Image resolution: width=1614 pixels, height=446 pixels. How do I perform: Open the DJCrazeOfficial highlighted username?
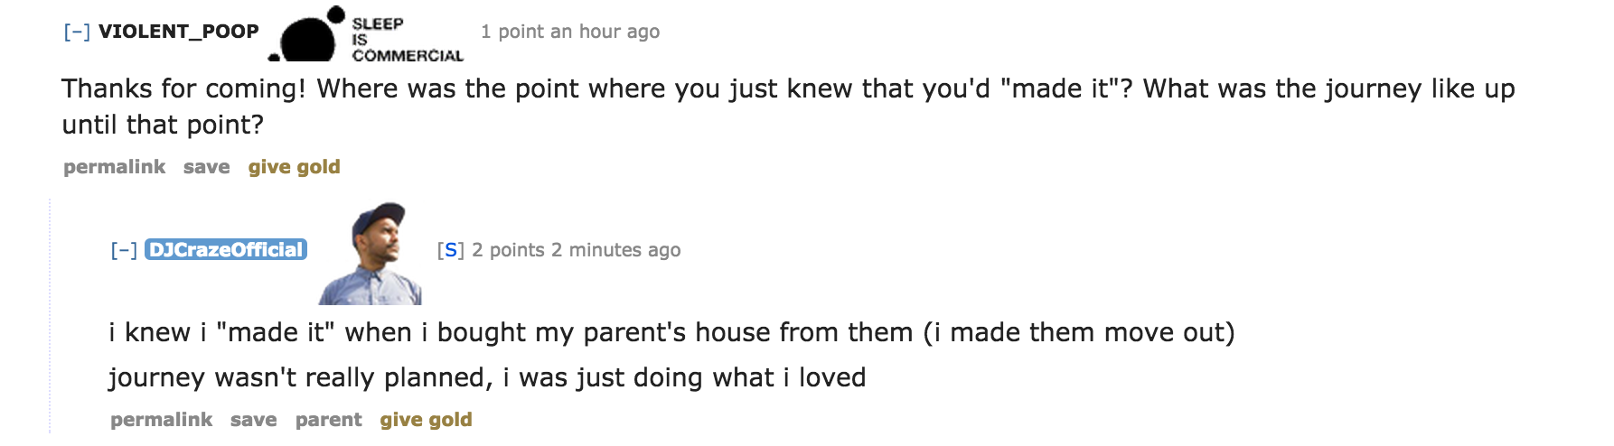[226, 250]
